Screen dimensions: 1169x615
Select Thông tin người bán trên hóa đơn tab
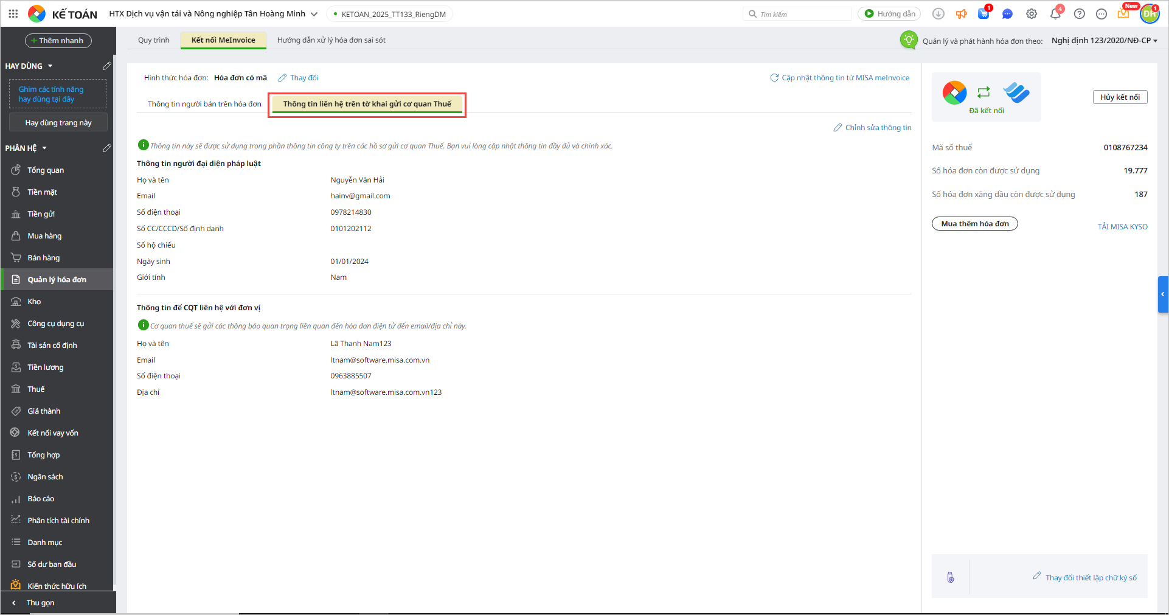pyautogui.click(x=204, y=104)
